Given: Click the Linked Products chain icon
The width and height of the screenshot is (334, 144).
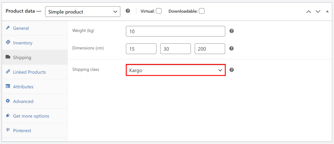Looking at the screenshot, I should click(8, 72).
